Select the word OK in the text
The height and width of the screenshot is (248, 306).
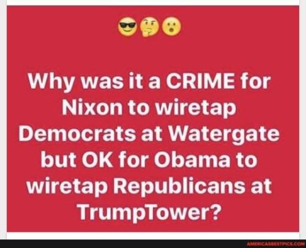click(x=97, y=160)
